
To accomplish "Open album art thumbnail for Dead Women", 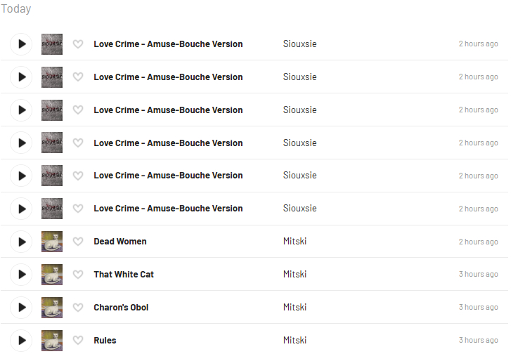I will pos(52,242).
